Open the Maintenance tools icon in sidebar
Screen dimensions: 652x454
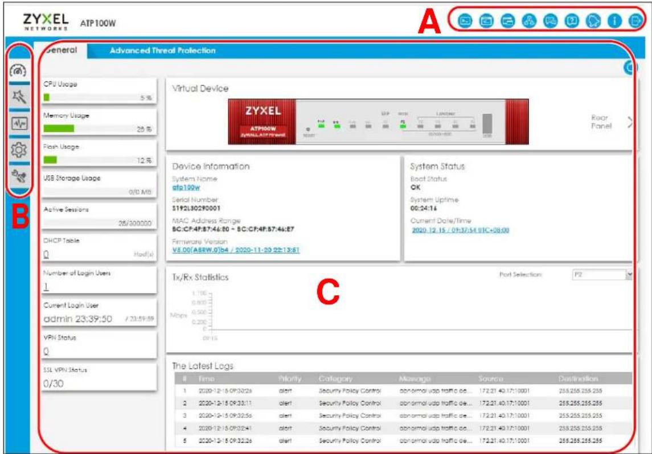[x=18, y=176]
